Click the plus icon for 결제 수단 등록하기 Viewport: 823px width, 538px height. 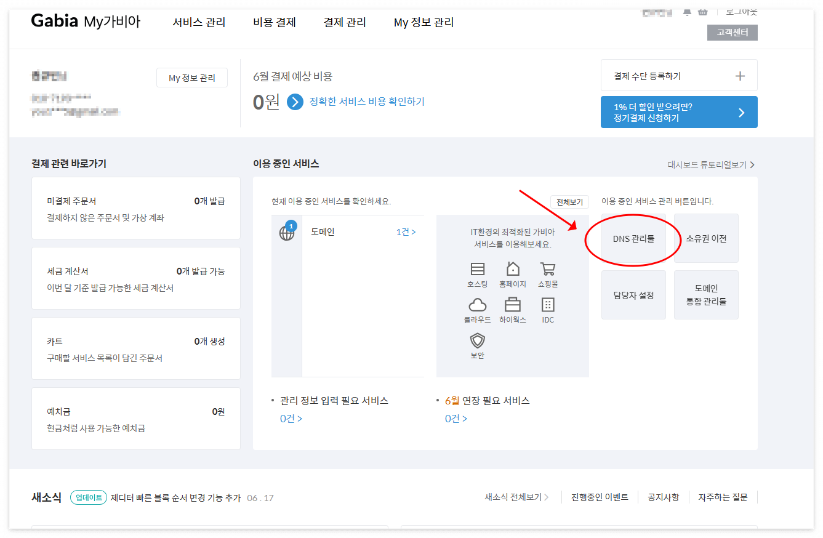click(x=740, y=76)
